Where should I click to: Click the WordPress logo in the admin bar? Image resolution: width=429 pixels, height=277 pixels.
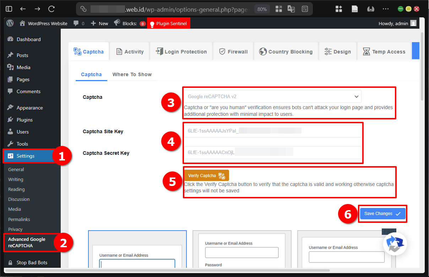click(x=10, y=23)
